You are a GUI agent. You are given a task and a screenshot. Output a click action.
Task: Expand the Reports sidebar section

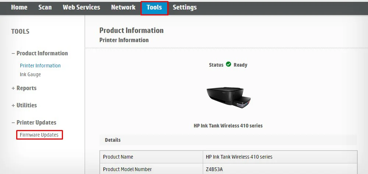[x=24, y=88]
